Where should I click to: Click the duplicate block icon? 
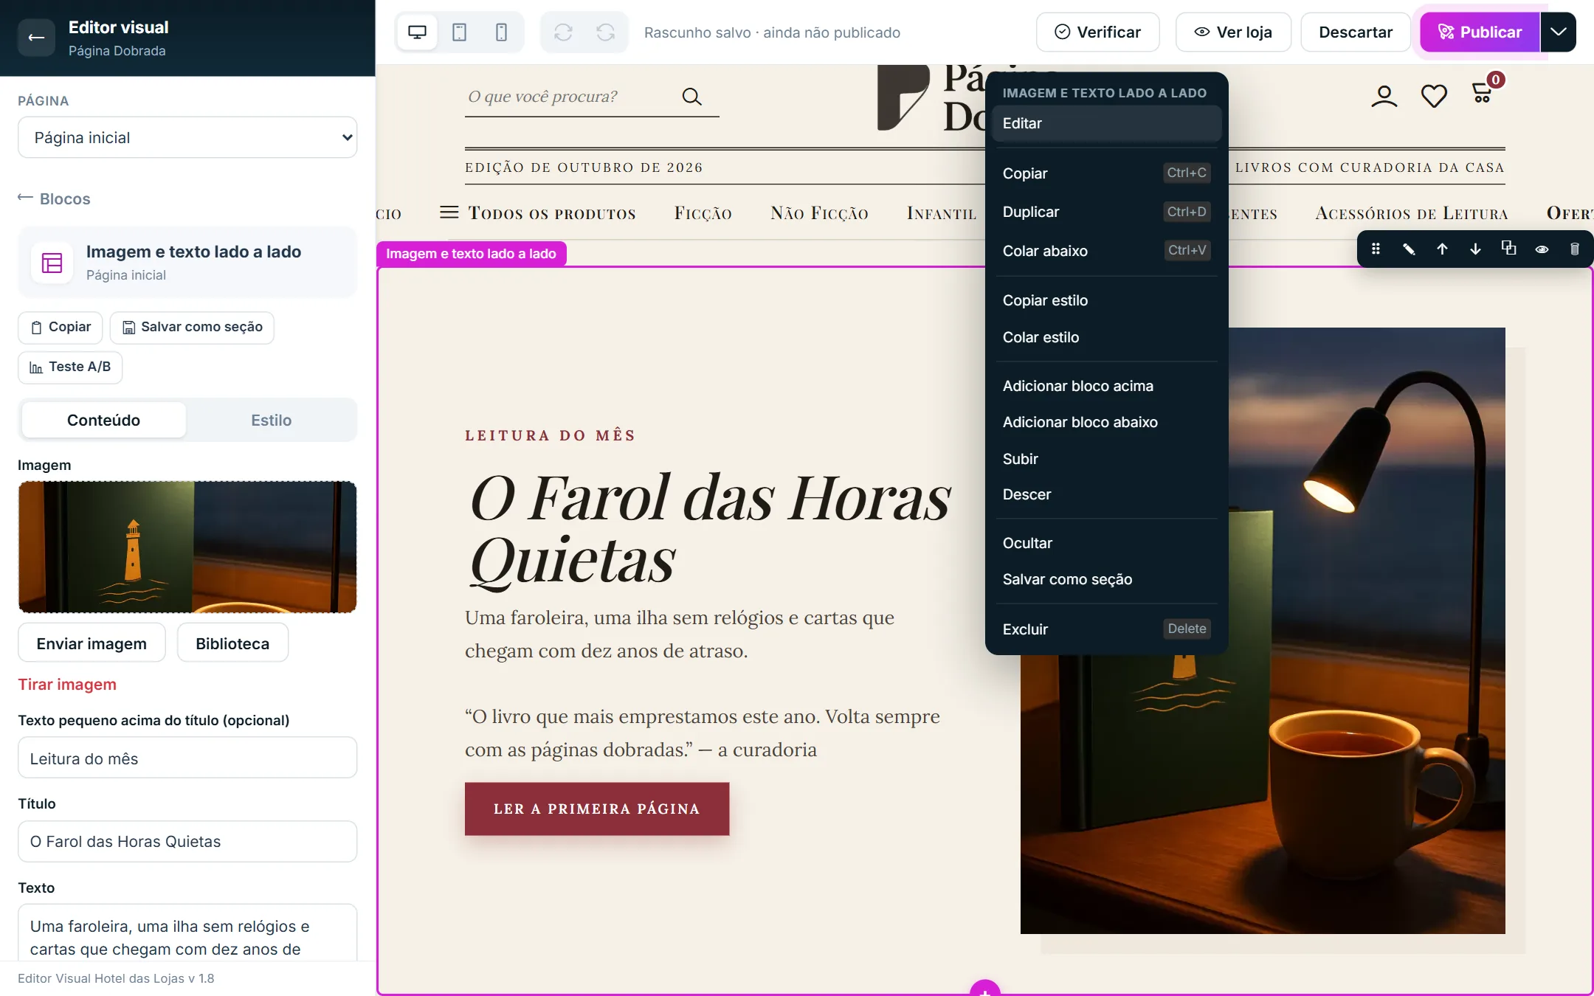click(1508, 249)
